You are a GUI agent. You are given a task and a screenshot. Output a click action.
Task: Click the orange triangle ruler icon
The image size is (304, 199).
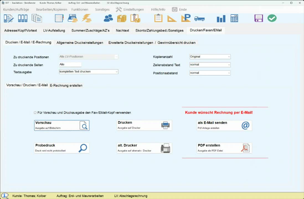[172, 19]
